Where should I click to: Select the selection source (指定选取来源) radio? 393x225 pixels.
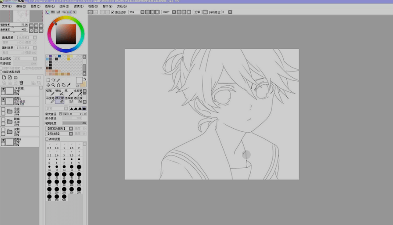(1, 72)
